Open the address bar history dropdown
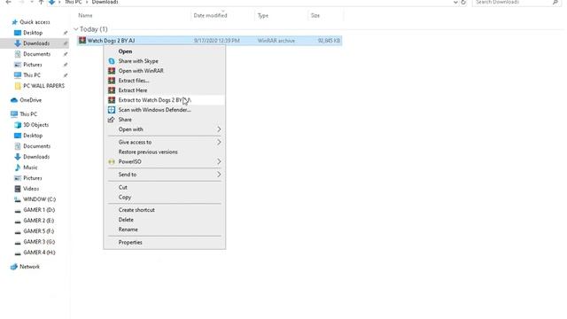The height and width of the screenshot is (319, 567). click(454, 2)
